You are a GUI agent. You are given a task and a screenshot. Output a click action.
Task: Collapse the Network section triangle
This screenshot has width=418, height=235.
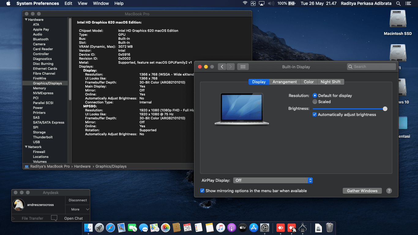tap(26, 147)
